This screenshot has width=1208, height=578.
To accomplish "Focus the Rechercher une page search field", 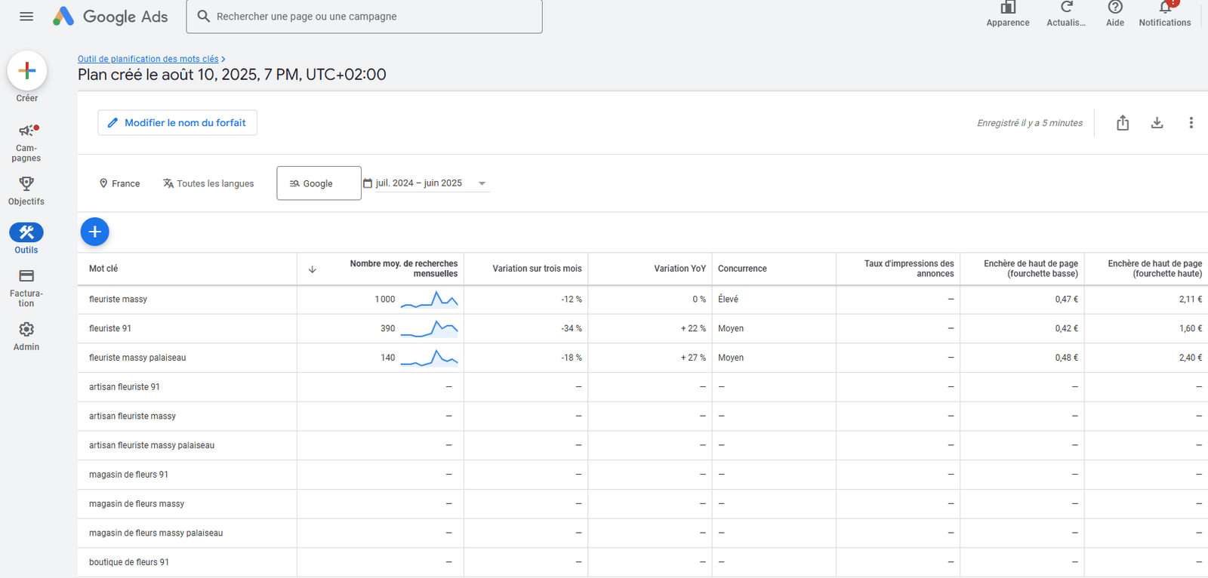I will (x=364, y=16).
